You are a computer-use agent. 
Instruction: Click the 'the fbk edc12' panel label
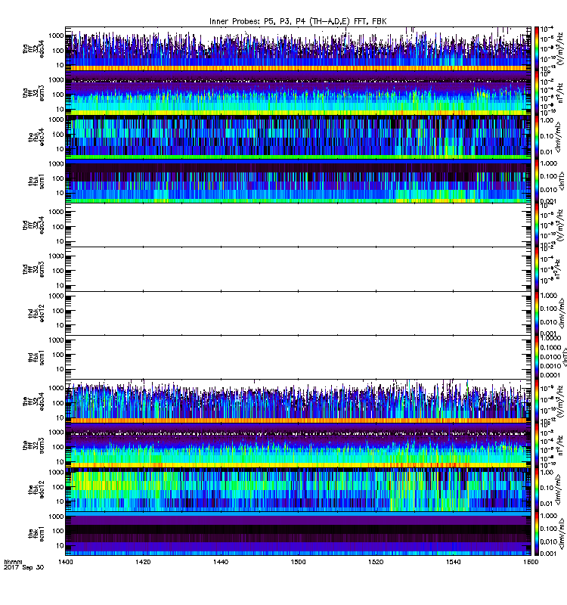36,489
